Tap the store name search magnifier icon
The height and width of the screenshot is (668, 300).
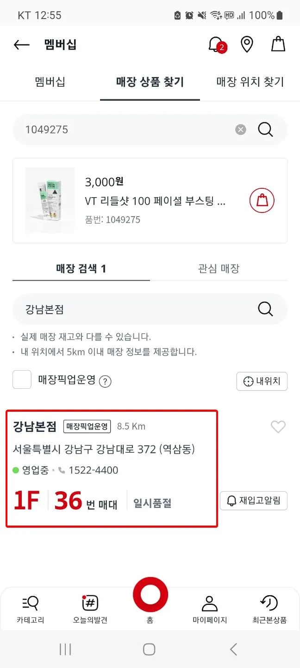coord(264,309)
